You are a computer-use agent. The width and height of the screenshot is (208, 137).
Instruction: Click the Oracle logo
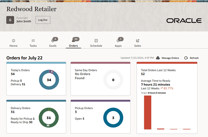(184, 21)
